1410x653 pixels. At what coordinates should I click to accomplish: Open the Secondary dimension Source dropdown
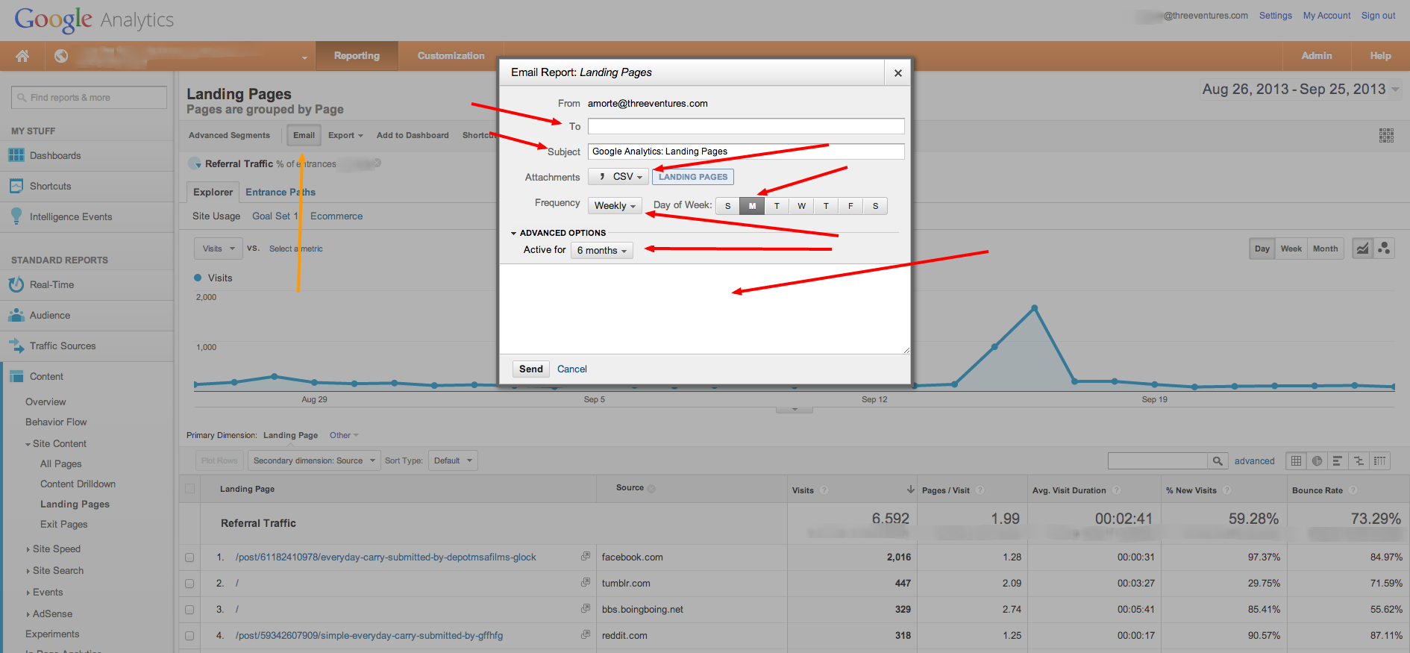coord(314,460)
